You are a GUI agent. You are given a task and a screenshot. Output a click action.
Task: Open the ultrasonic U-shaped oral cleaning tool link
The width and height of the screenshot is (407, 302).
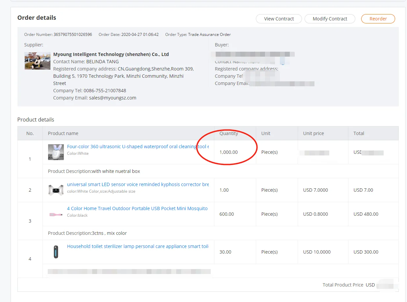(138, 147)
